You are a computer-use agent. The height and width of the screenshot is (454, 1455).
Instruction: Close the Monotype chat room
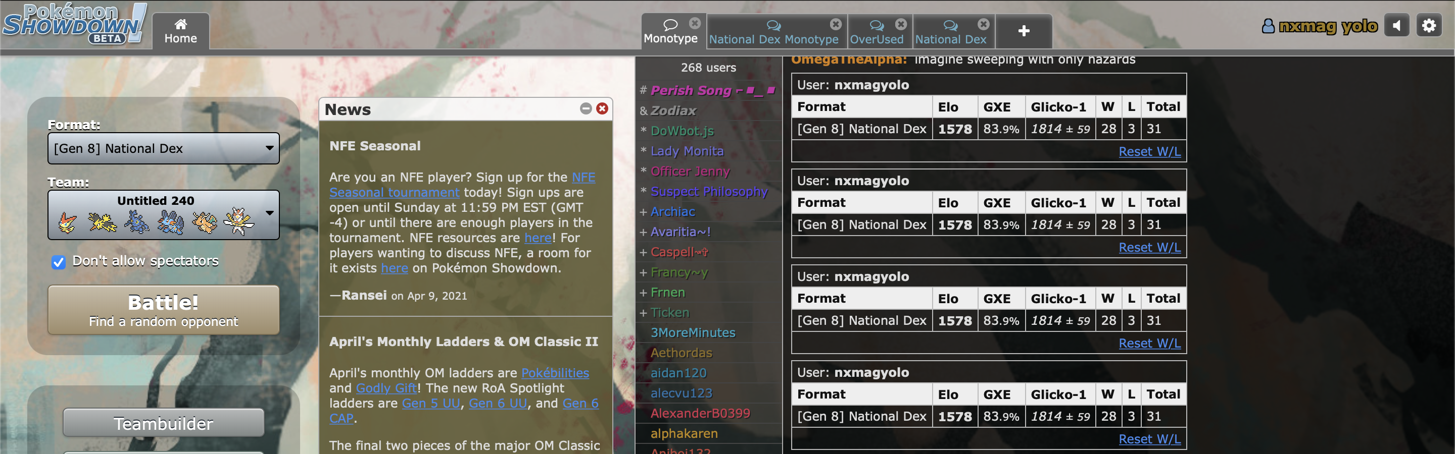695,23
